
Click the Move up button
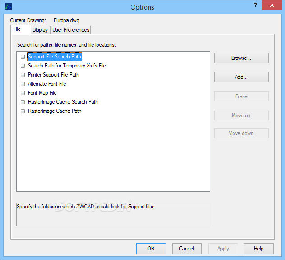241,116
